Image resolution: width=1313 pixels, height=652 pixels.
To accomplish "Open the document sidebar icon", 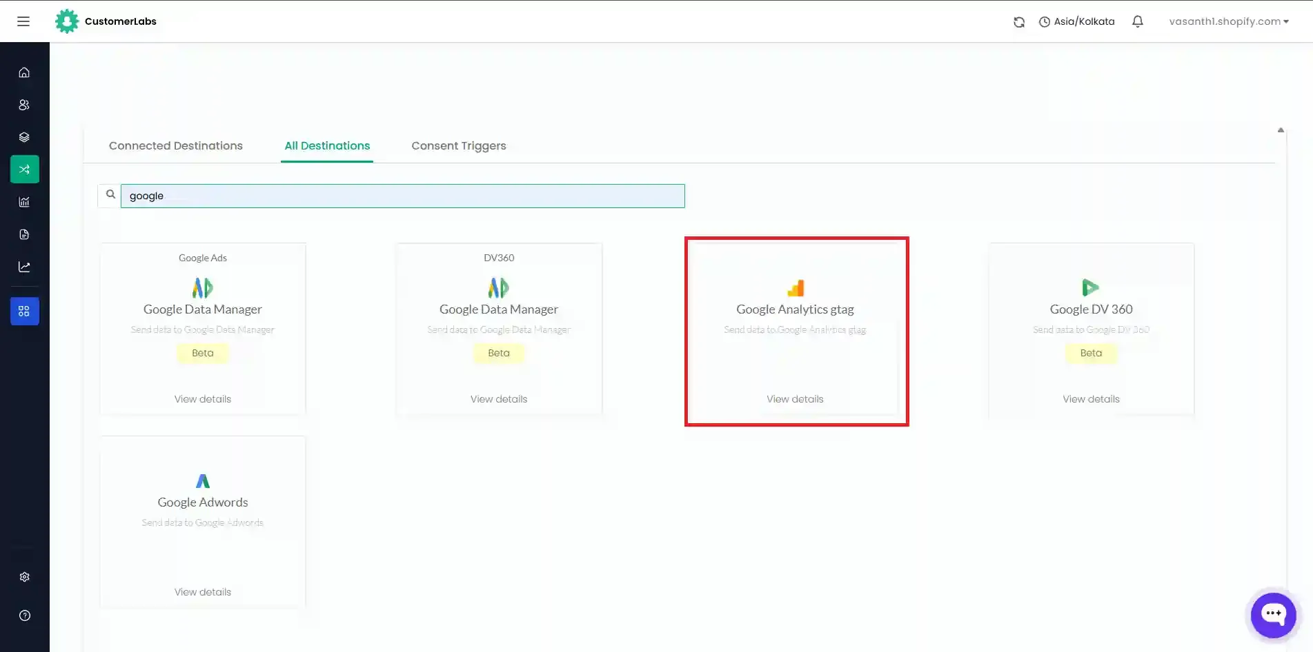I will (24, 234).
